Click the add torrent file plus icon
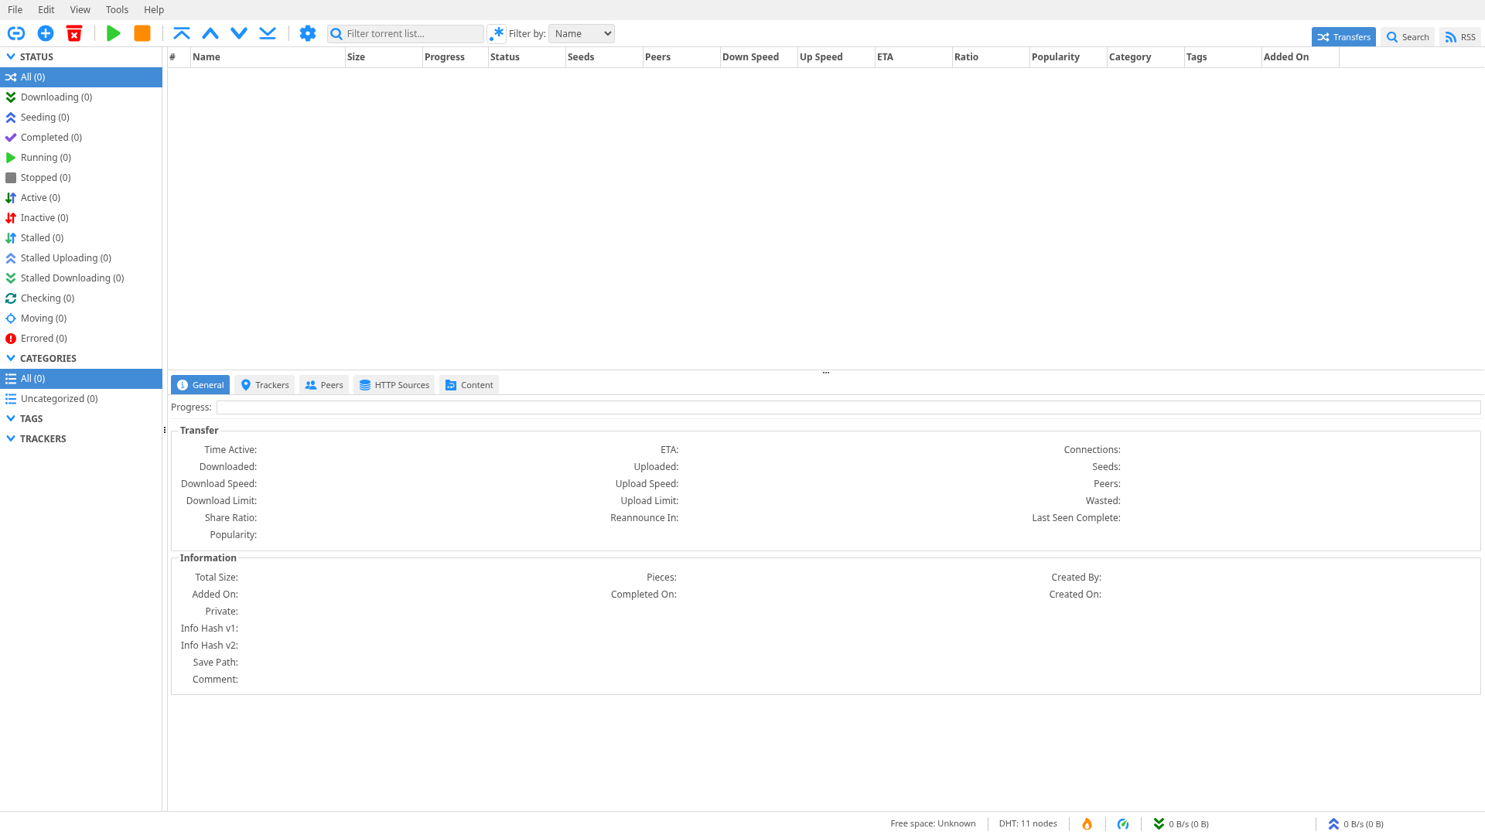The height and width of the screenshot is (835, 1485). click(x=46, y=33)
